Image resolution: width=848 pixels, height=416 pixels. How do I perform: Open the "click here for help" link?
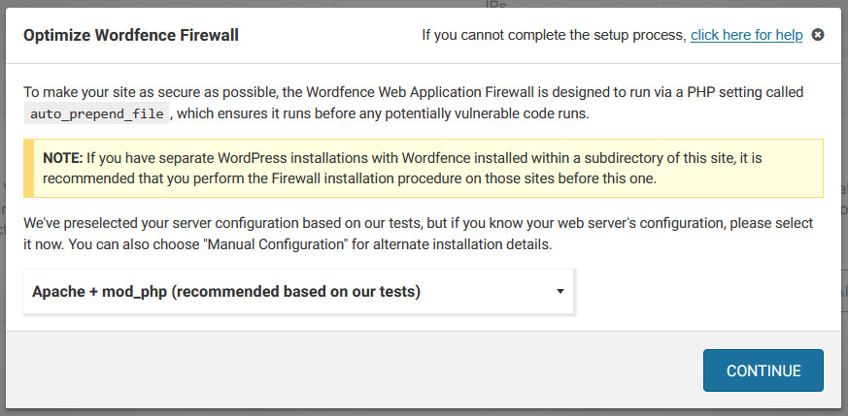(746, 36)
